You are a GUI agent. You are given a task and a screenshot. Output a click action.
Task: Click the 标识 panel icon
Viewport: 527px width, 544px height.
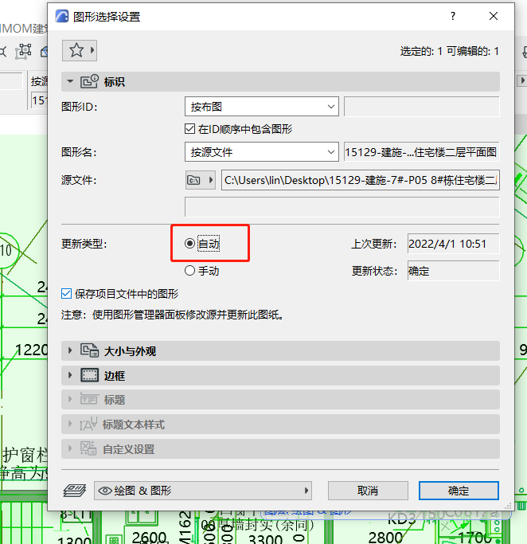89,81
